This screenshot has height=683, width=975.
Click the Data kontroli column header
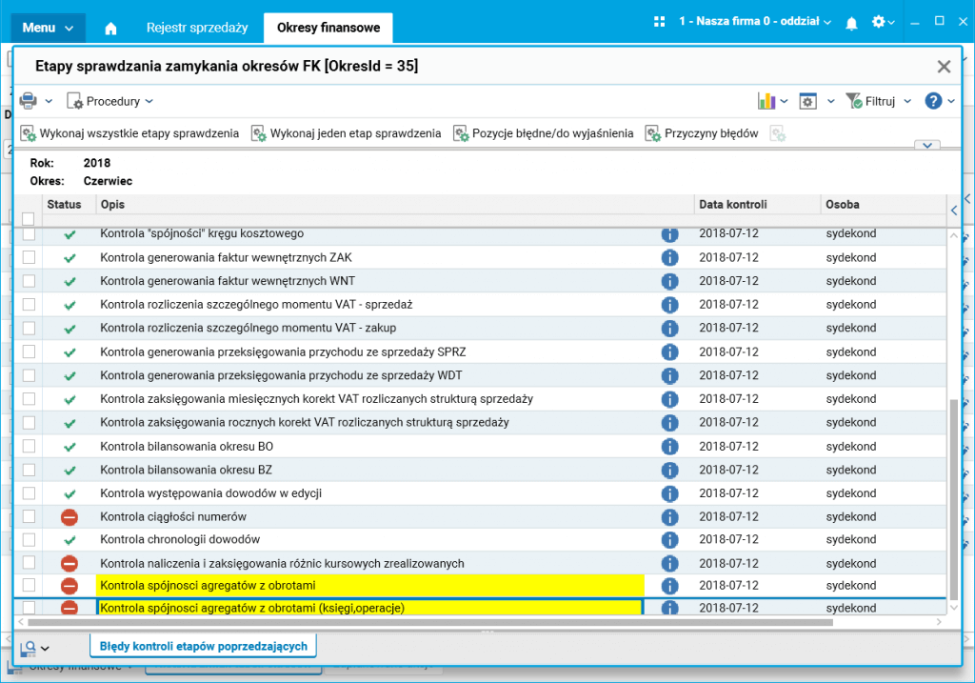(733, 204)
